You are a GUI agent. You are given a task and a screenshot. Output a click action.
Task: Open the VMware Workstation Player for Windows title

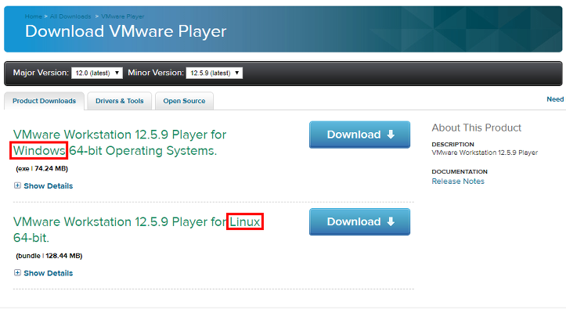click(120, 142)
